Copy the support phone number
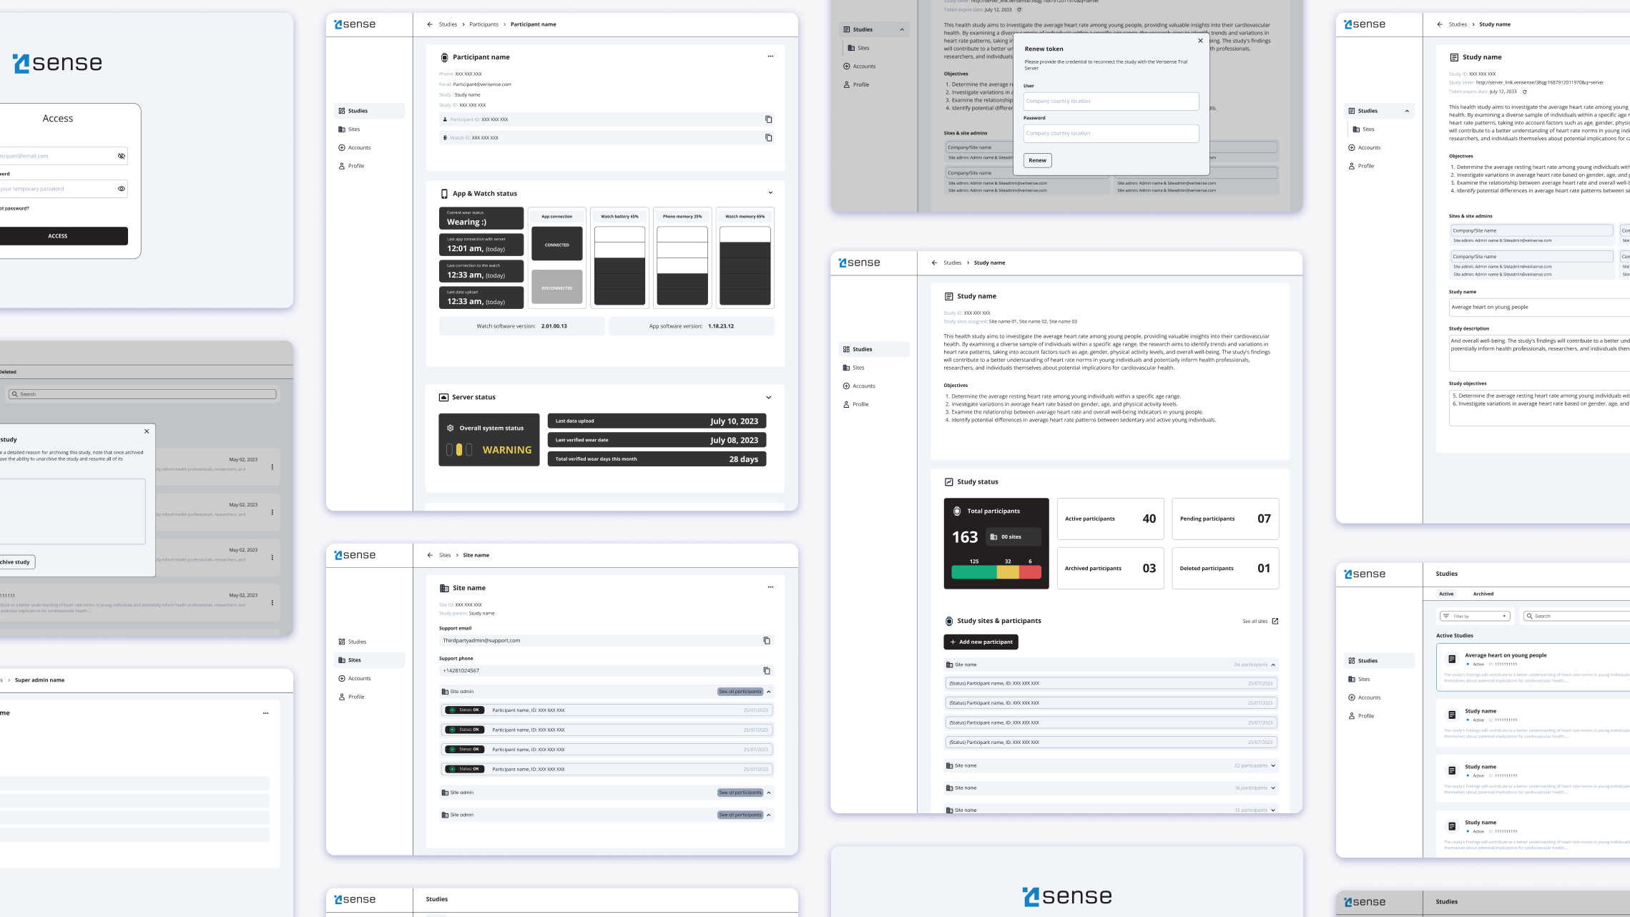 766,671
